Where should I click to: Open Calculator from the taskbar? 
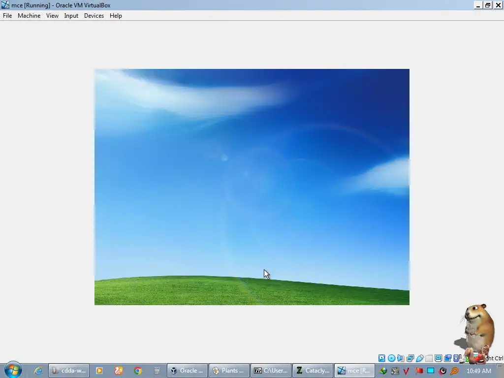click(157, 371)
